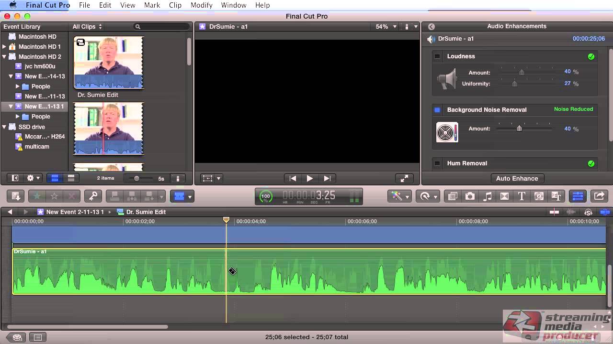
Task: Expand Macintosh HD 1 drive
Action: tap(4, 47)
